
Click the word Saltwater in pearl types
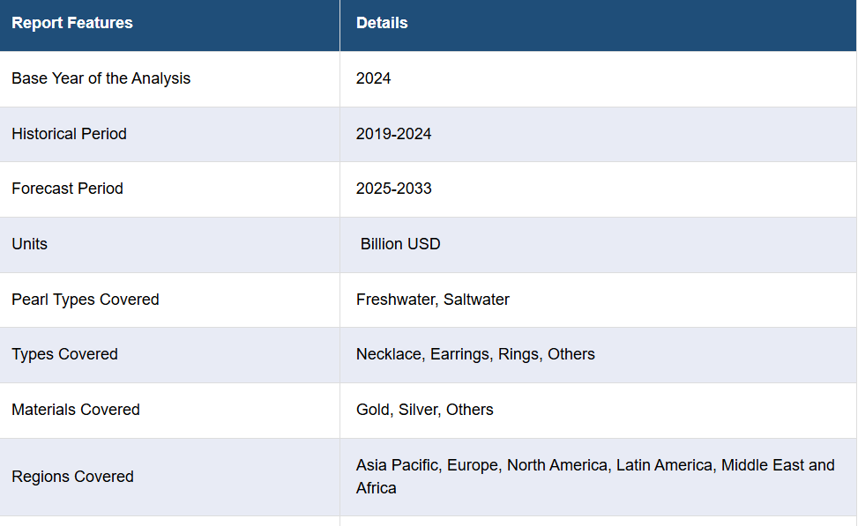[476, 300]
